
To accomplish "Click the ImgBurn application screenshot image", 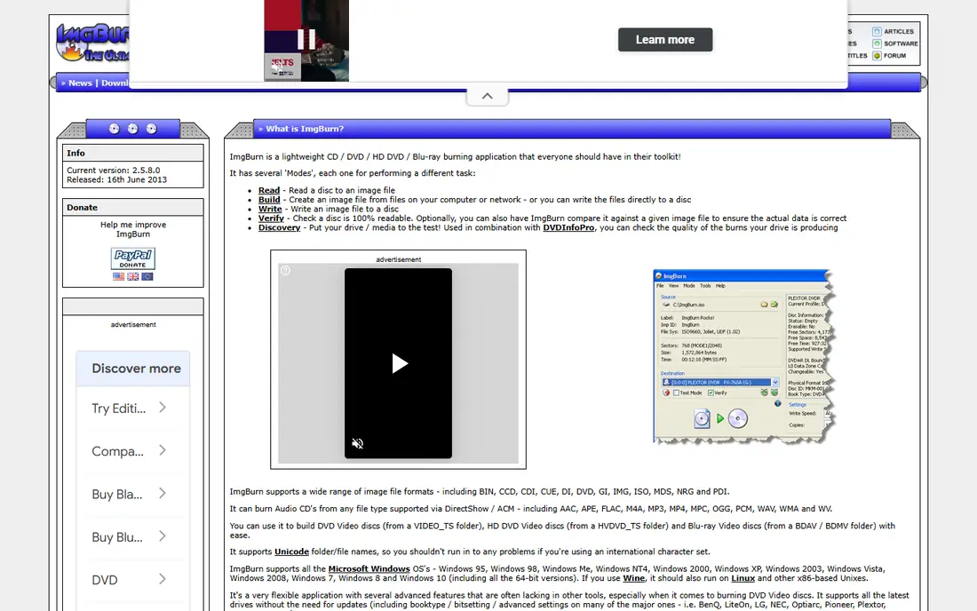I will (x=743, y=357).
